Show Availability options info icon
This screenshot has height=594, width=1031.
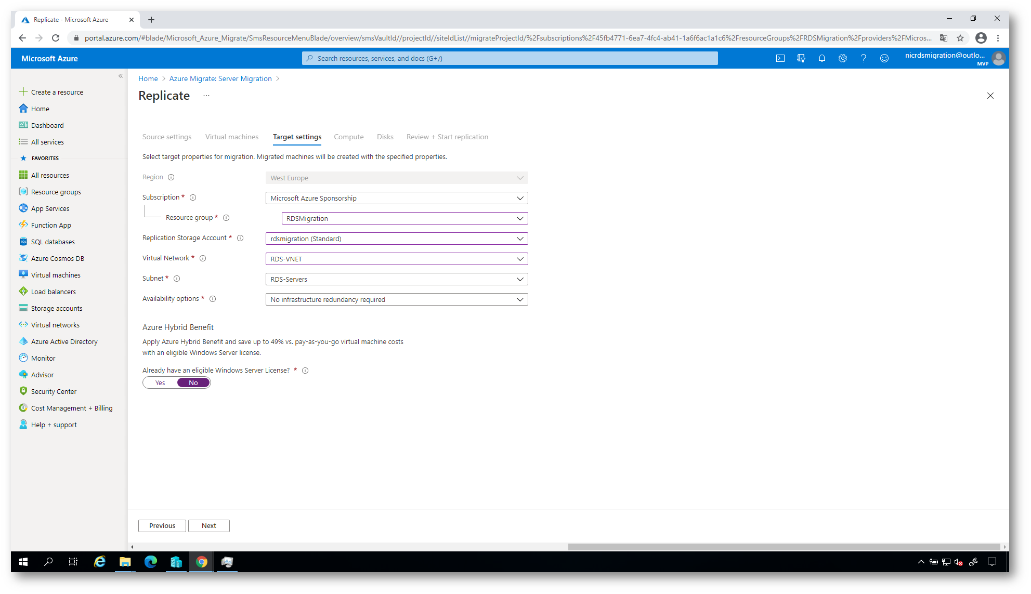[213, 299]
